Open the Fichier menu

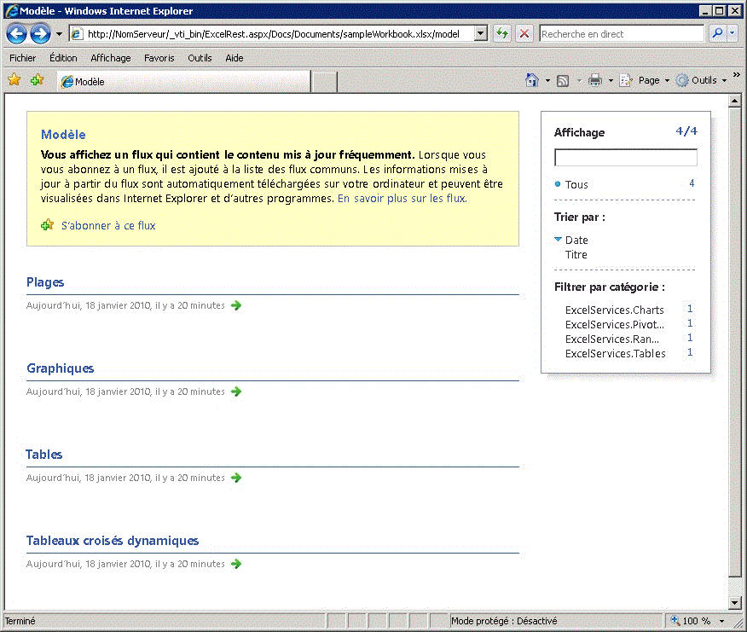tap(22, 57)
